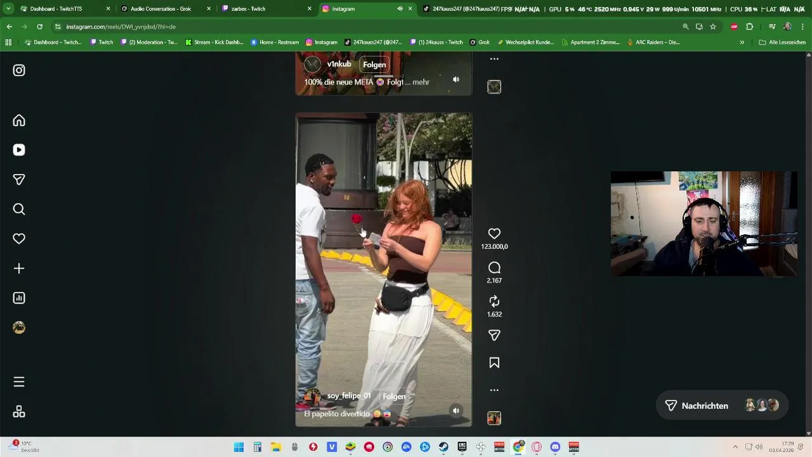
Task: Open the browser zoom magnifier icon
Action: 685,27
